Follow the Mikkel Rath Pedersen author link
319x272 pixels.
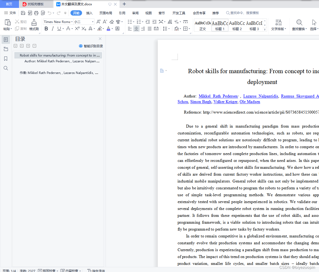point(218,96)
